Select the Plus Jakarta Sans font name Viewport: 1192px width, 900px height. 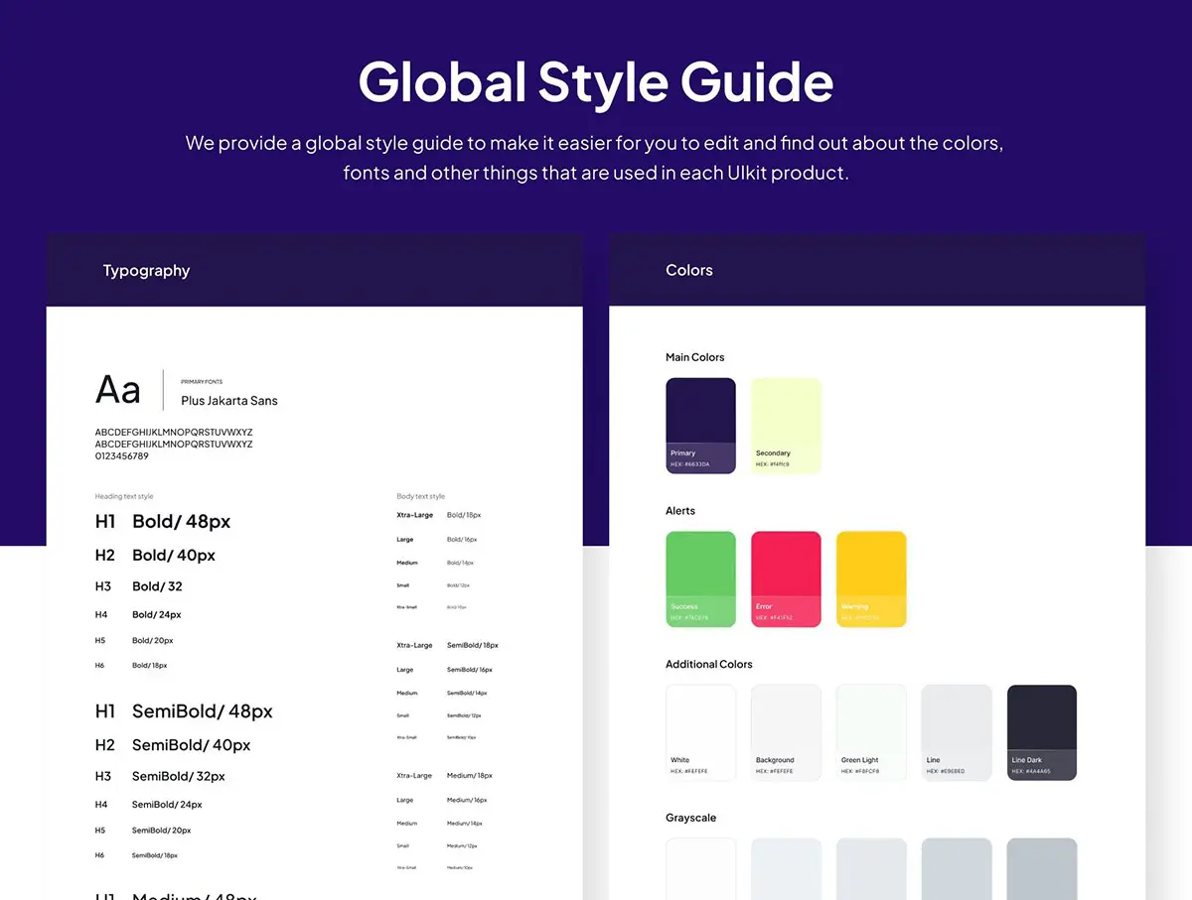228,401
